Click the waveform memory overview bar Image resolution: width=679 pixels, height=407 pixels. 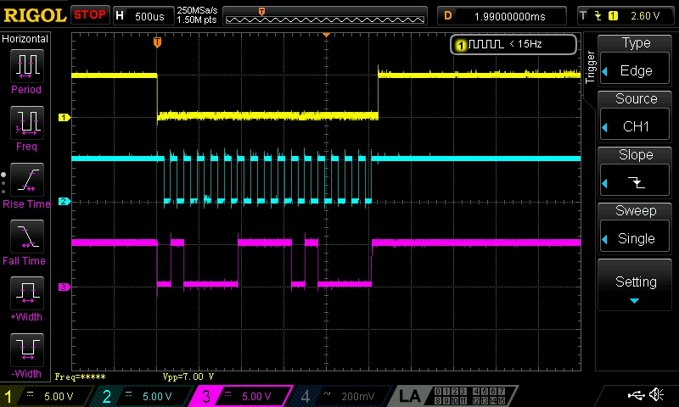(325, 16)
